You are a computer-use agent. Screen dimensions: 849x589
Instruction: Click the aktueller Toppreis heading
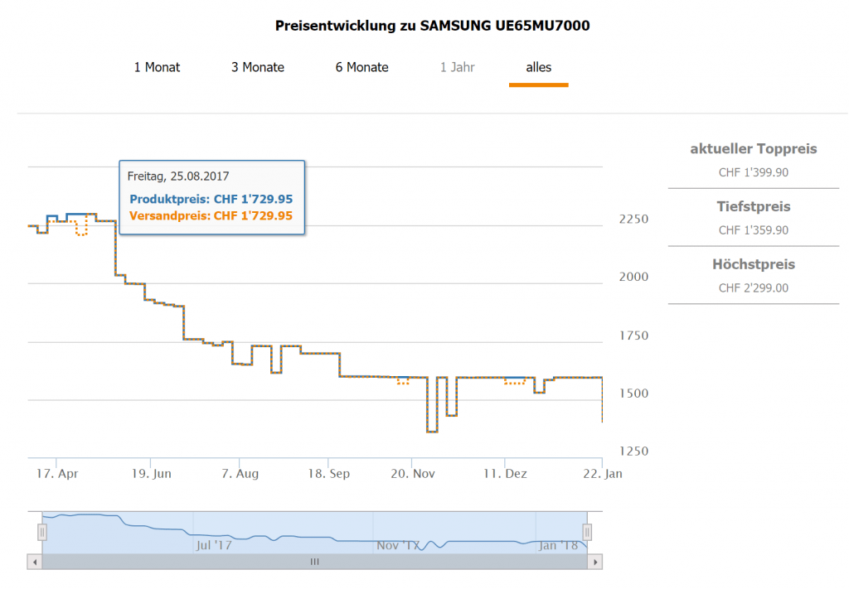pos(753,149)
